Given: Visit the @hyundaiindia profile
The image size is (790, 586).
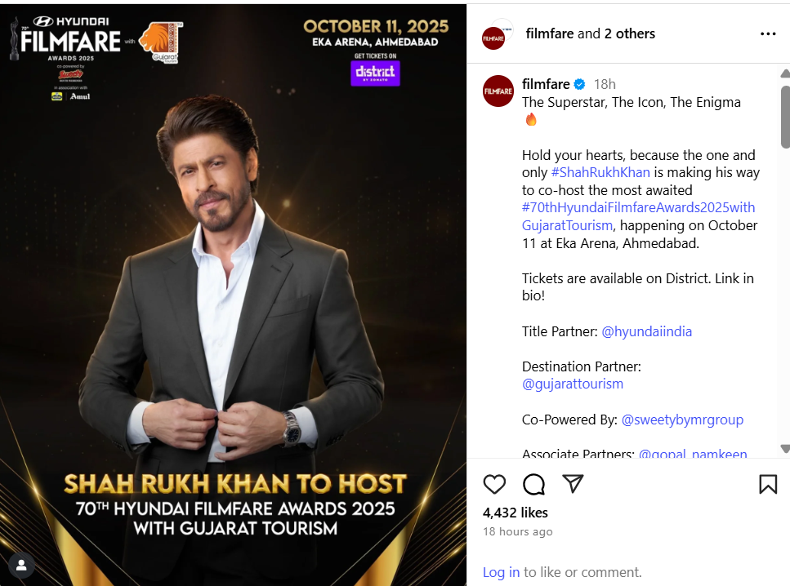Looking at the screenshot, I should [646, 331].
